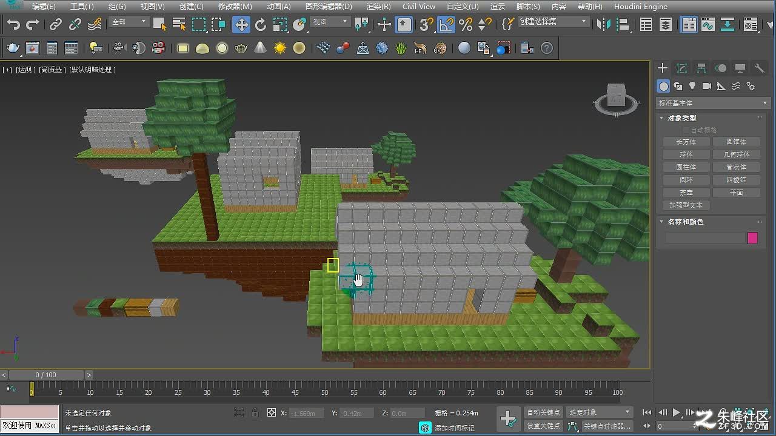Screen dimensions: 776x436
Task: Toggle the Spinner Snap button
Action: click(485, 24)
